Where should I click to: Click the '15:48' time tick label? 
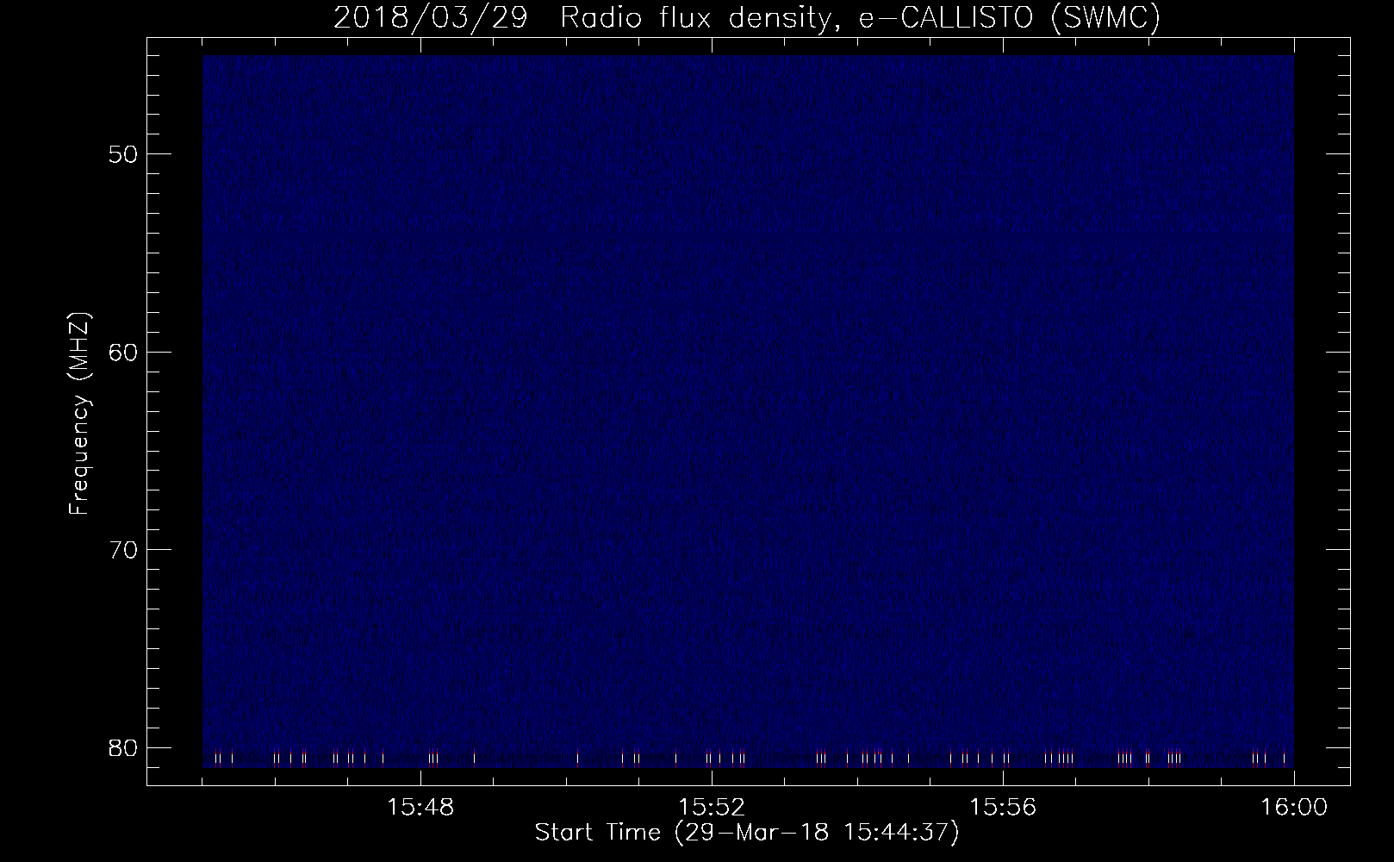420,808
